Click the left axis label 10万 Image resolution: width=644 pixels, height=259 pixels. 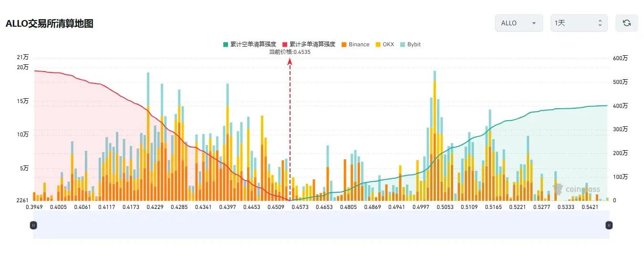click(23, 135)
